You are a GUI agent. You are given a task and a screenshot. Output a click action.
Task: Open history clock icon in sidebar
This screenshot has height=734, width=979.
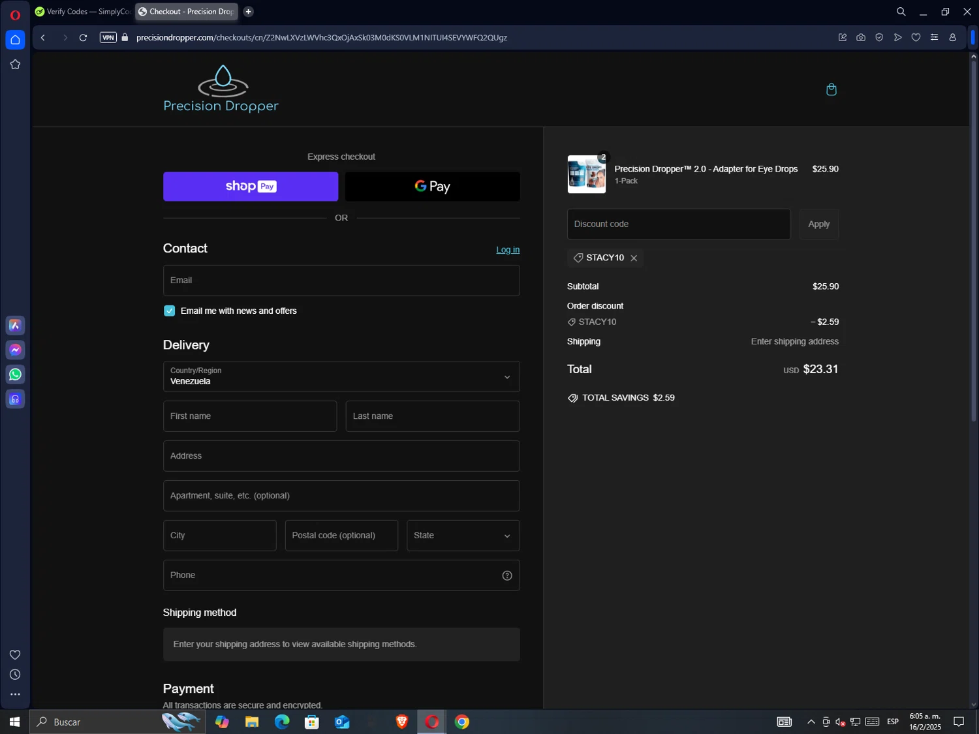[x=15, y=675]
